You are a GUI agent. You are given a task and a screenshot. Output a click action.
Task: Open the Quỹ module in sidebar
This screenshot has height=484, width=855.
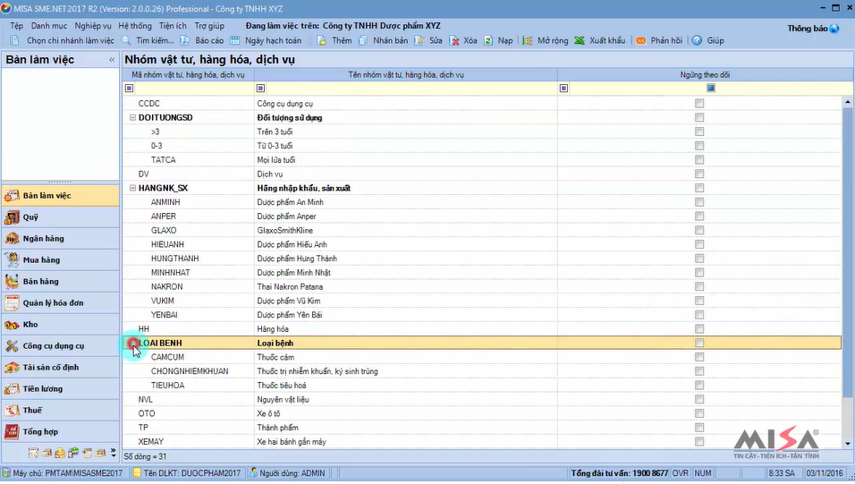pos(60,217)
